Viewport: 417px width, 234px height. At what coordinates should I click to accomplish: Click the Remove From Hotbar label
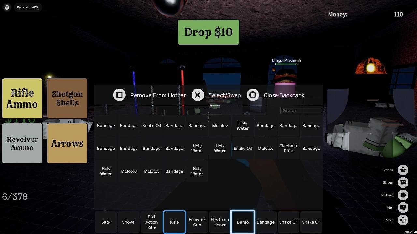tap(158, 95)
